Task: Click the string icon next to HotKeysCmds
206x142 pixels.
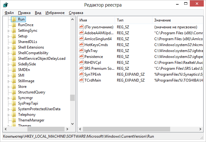Action: click(81, 45)
